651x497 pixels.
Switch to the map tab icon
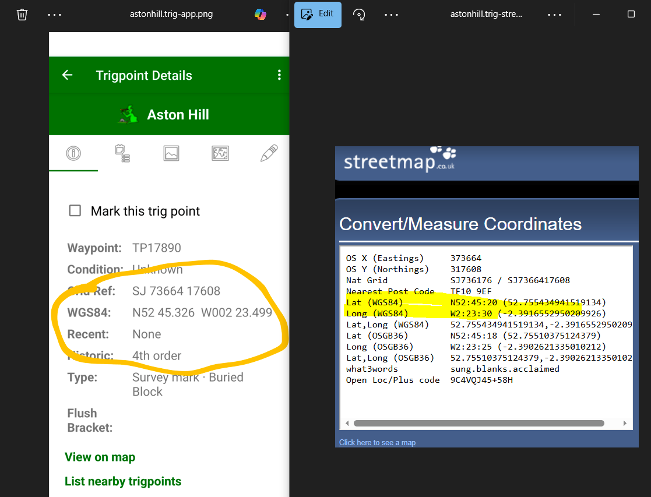tap(220, 153)
